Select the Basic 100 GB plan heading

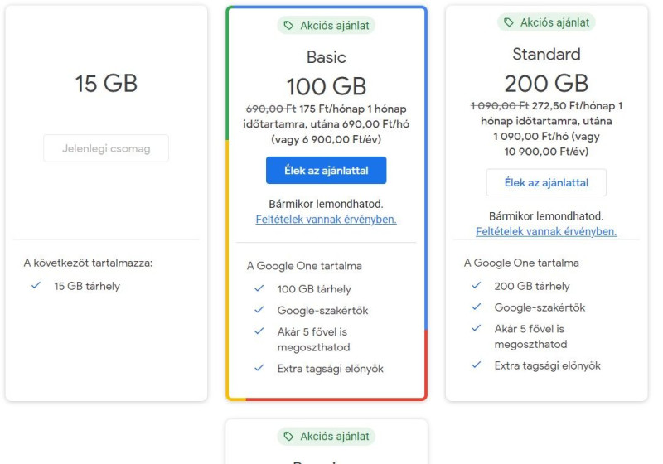pos(326,86)
